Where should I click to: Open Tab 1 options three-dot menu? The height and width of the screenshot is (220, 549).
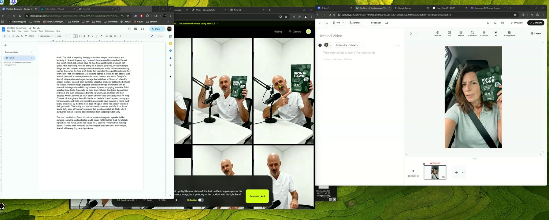coord(32,58)
